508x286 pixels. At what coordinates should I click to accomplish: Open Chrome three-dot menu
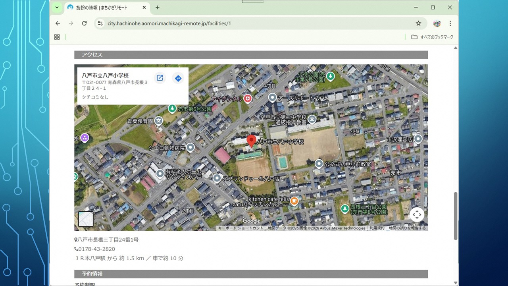click(450, 23)
